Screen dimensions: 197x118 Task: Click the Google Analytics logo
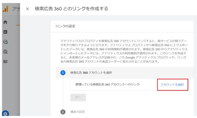[5, 9]
